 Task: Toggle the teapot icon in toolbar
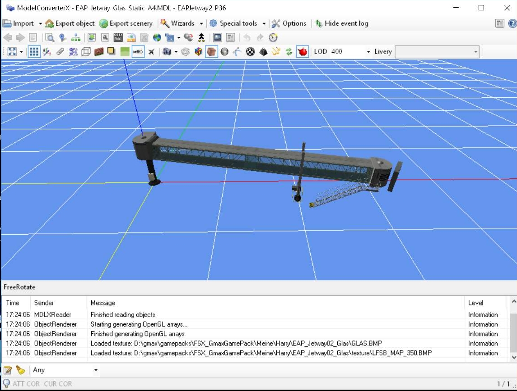pyautogui.click(x=302, y=52)
